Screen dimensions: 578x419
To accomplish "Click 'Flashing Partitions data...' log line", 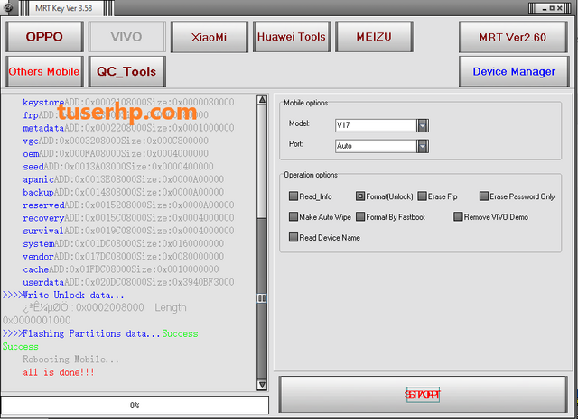I will 100,333.
